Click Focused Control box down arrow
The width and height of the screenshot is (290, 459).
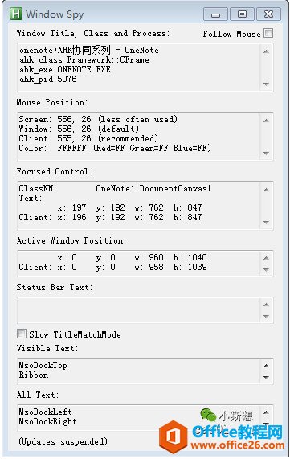[x=266, y=222]
